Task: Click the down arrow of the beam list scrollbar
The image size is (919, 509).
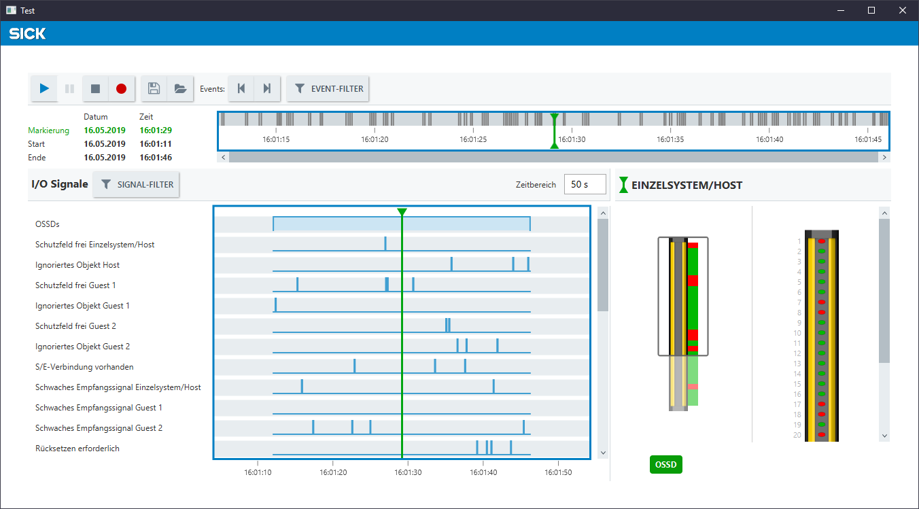Action: (884, 436)
